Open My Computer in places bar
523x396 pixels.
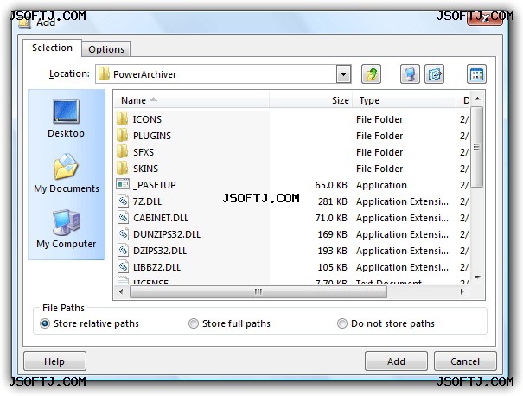pos(67,229)
